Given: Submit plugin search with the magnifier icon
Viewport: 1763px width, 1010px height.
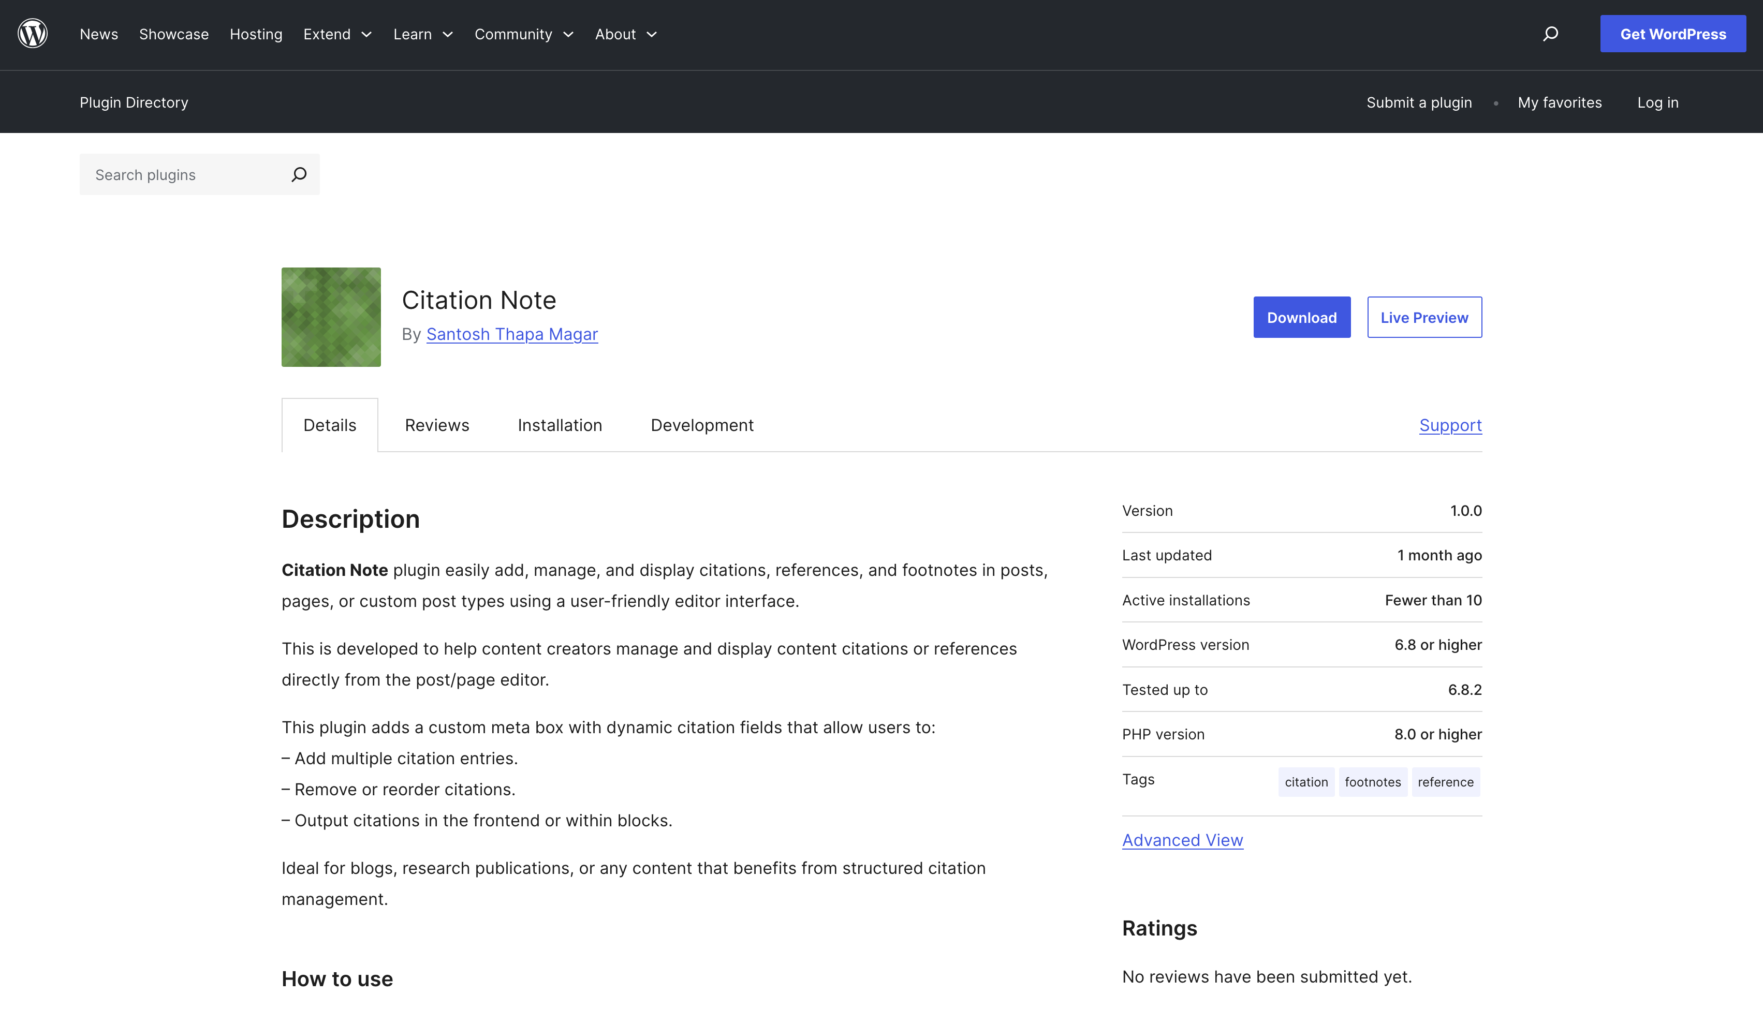Looking at the screenshot, I should click(x=299, y=174).
